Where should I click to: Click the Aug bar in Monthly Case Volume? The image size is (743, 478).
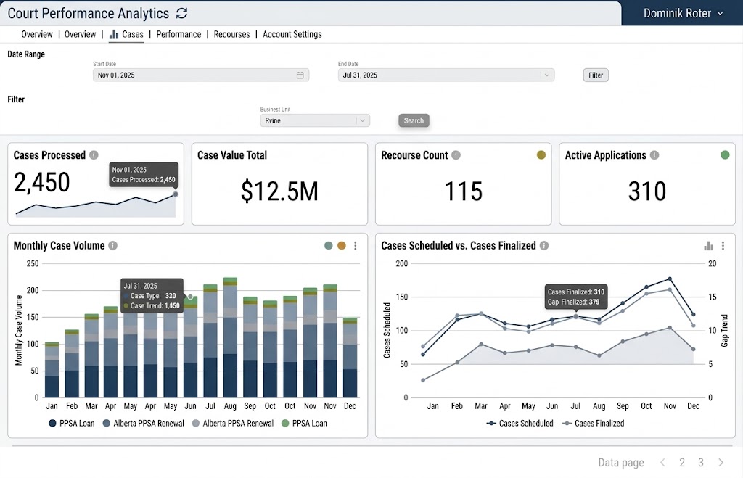click(230, 337)
